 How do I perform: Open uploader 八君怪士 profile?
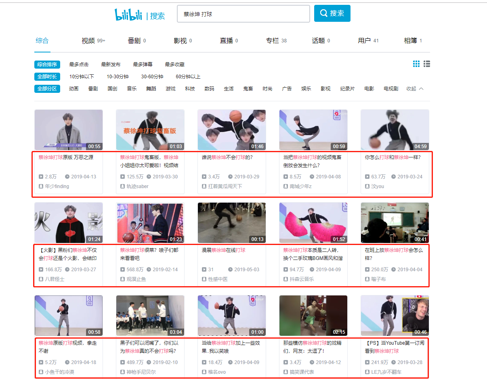(x=55, y=279)
